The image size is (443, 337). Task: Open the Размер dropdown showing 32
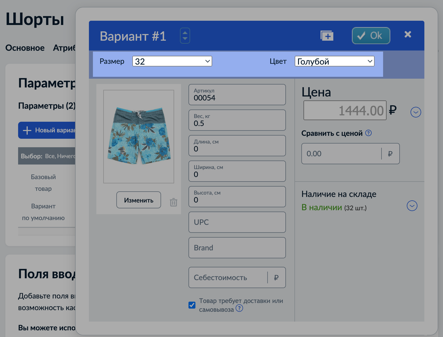tap(172, 61)
